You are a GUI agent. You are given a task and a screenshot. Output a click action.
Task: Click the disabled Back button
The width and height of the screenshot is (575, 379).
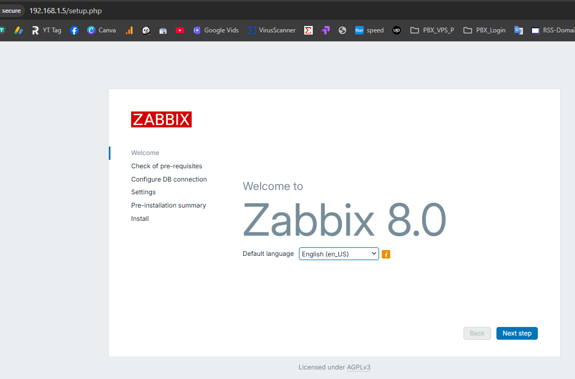(x=477, y=333)
